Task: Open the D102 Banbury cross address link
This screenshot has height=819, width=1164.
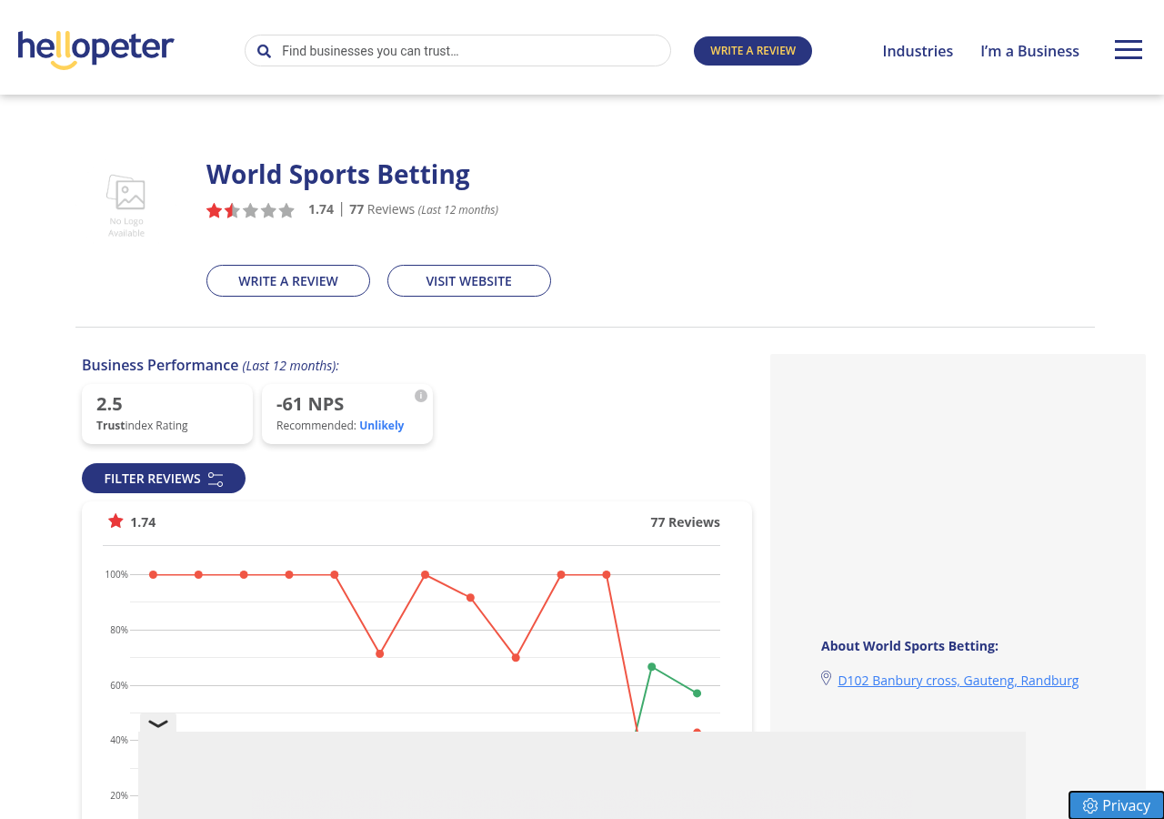Action: (958, 680)
